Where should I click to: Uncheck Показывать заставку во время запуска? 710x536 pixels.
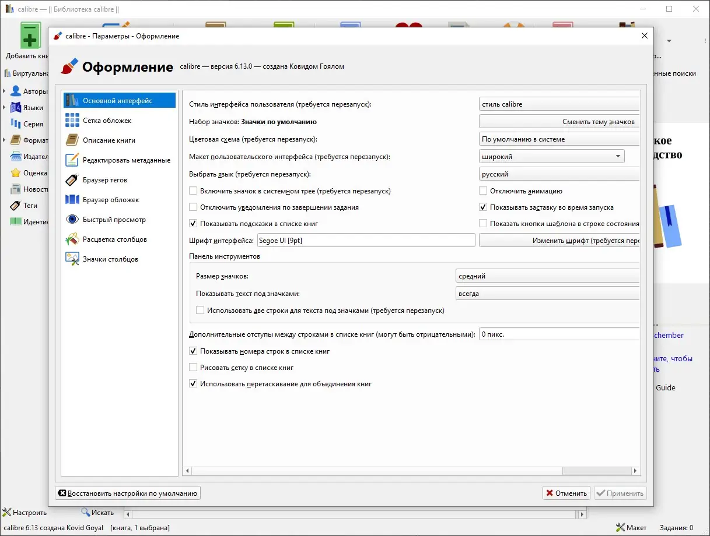483,207
